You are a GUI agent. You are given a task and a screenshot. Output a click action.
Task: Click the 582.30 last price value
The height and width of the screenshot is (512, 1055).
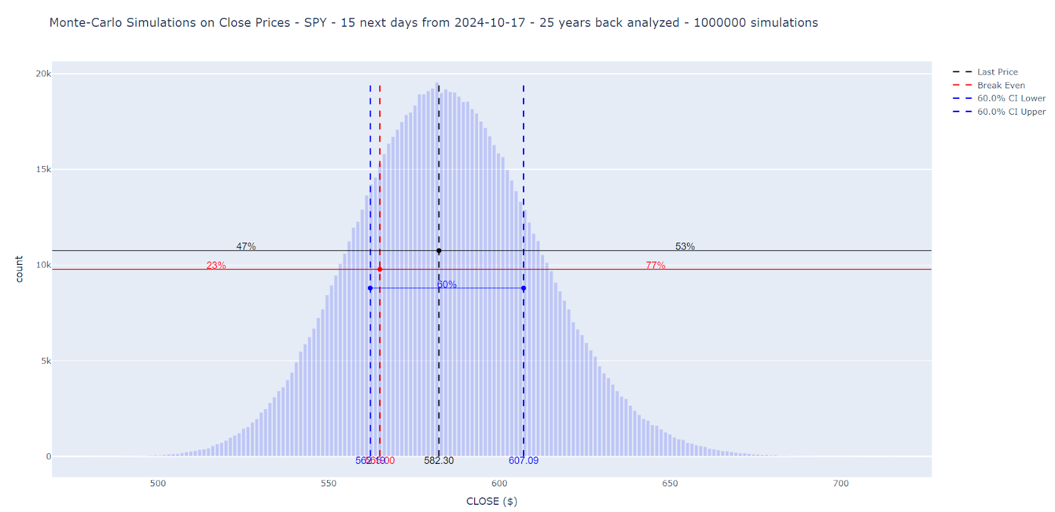(439, 461)
